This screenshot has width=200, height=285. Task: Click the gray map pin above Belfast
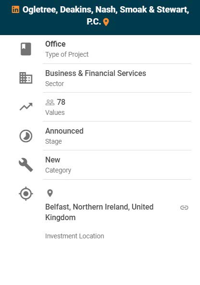[x=50, y=193]
